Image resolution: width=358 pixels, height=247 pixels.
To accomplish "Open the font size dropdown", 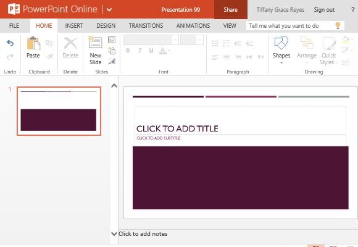I will (x=192, y=40).
